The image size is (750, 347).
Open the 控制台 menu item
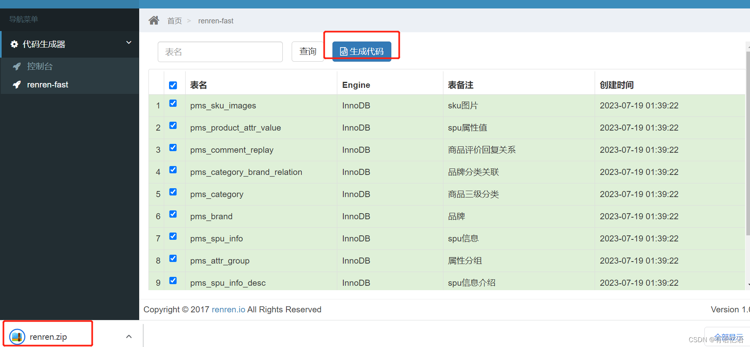pos(70,66)
